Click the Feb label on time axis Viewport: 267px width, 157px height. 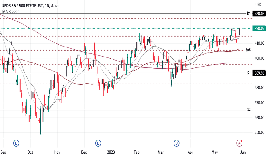tap(137, 152)
